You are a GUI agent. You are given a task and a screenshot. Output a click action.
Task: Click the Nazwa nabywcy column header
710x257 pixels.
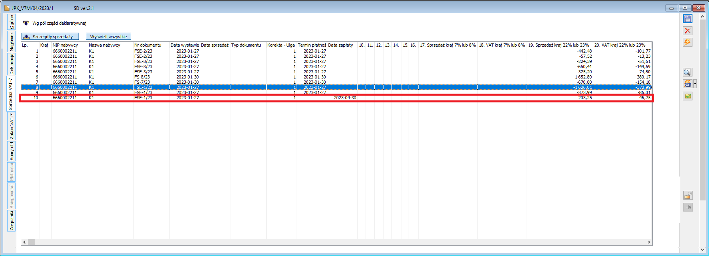tap(110, 45)
